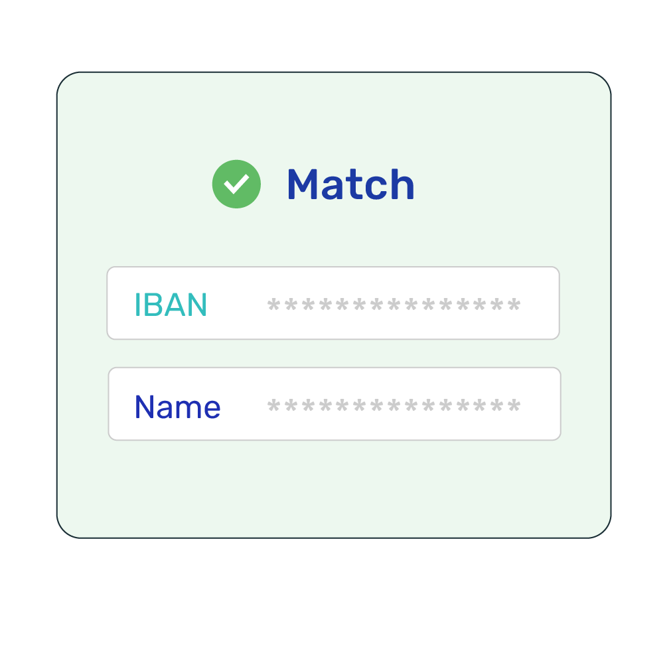Click the first asterisk in the Name field

pyautogui.click(x=273, y=406)
